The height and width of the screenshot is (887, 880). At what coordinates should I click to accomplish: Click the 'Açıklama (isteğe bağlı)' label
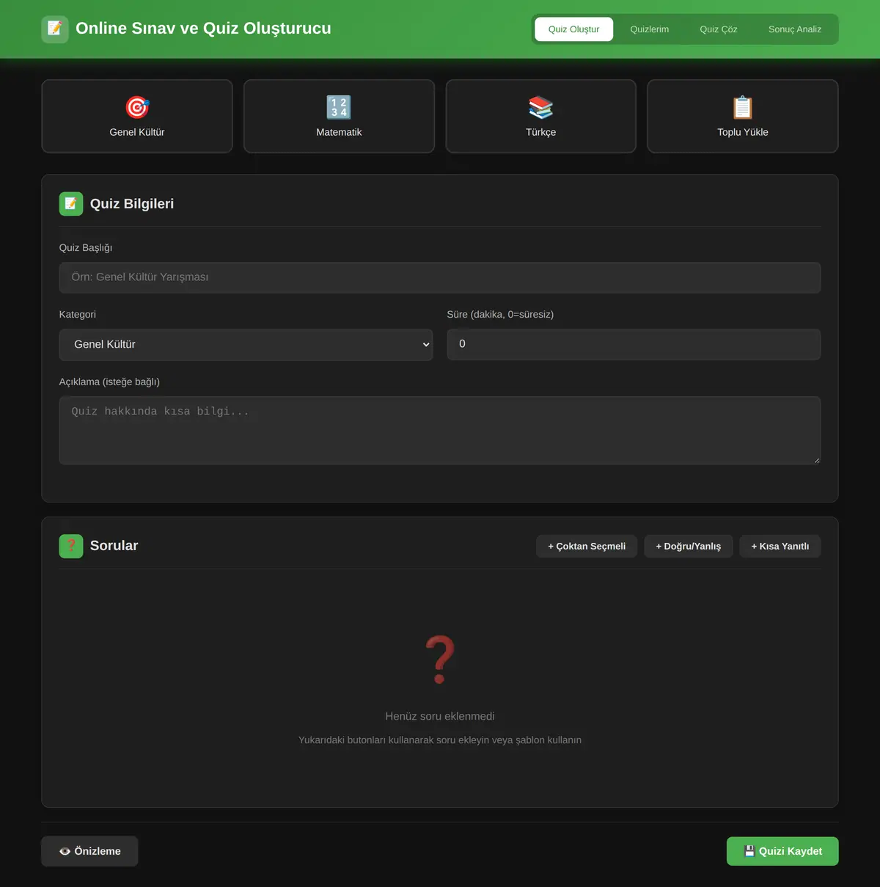[109, 382]
